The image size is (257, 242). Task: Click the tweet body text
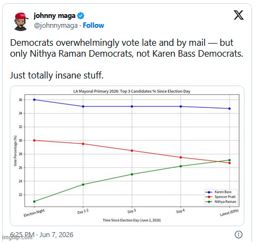pos(127,59)
